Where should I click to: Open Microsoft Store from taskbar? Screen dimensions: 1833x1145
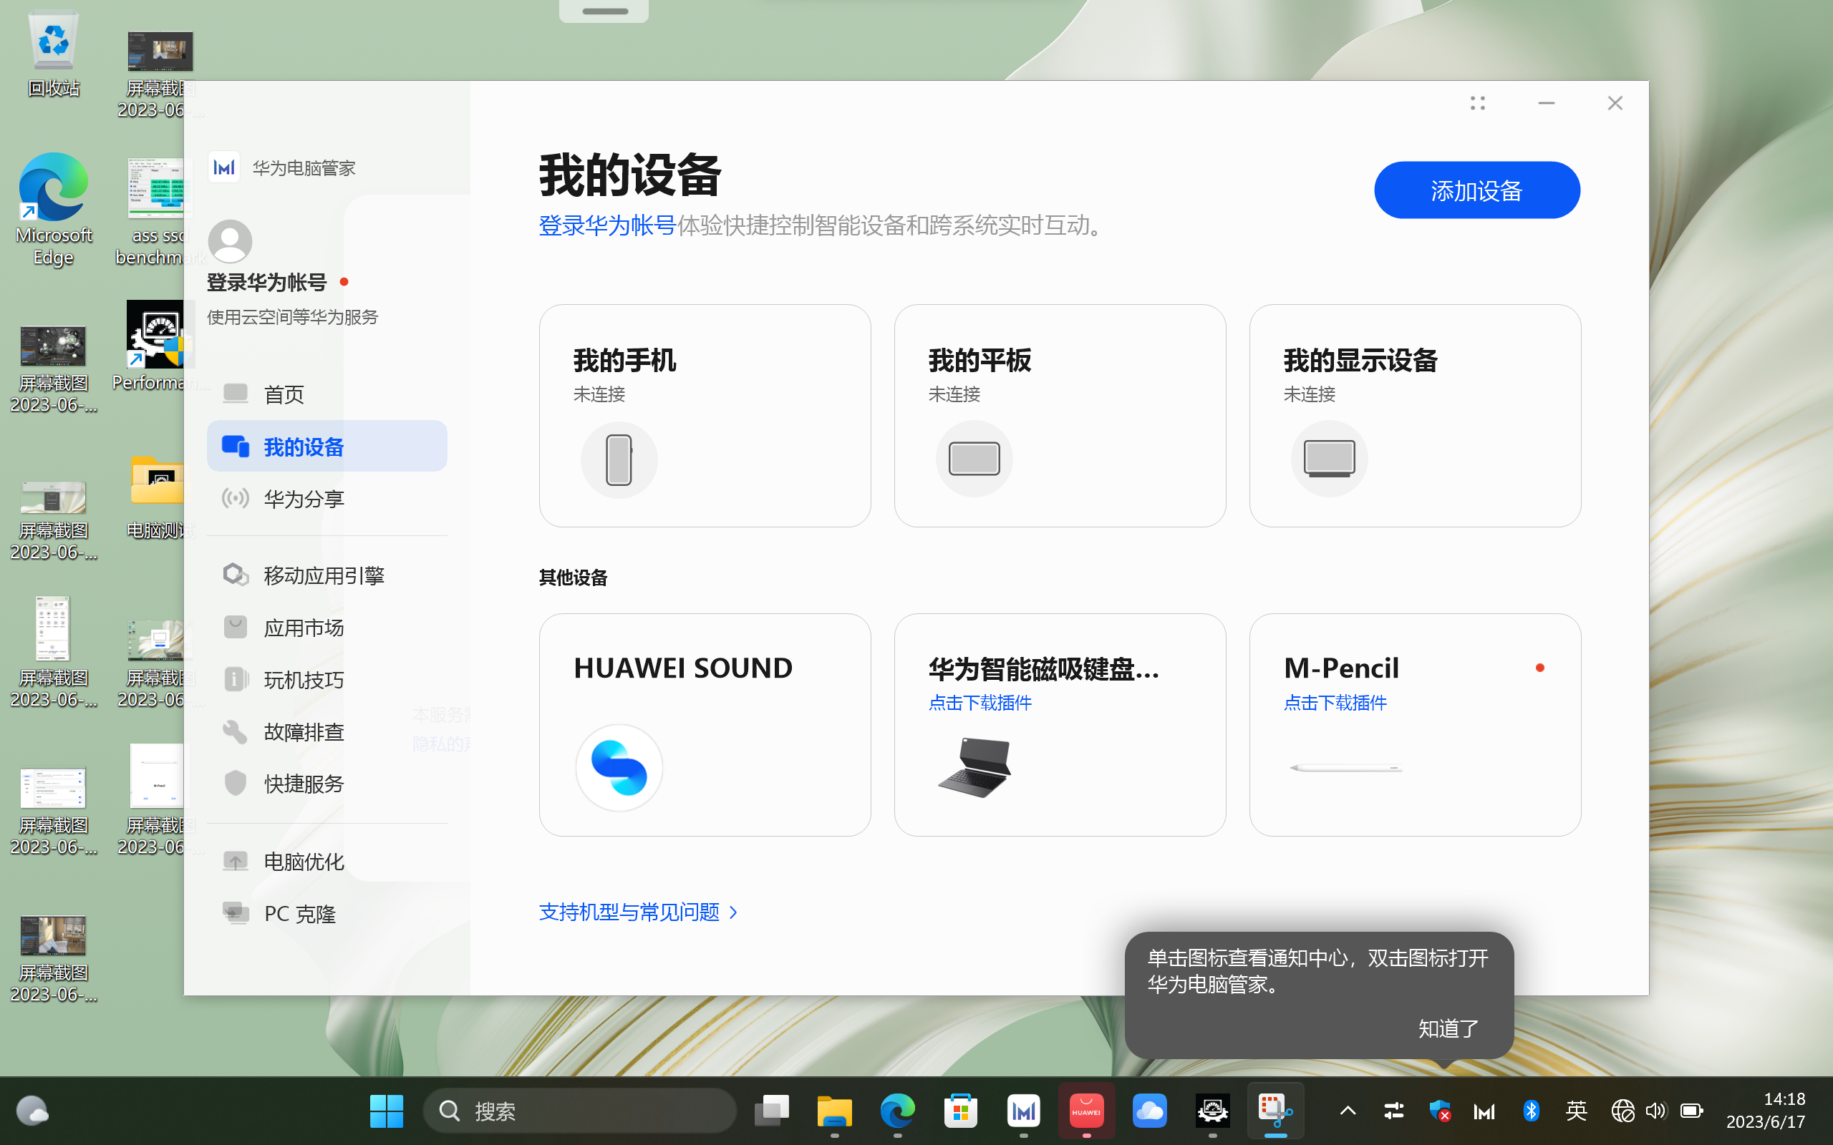960,1111
